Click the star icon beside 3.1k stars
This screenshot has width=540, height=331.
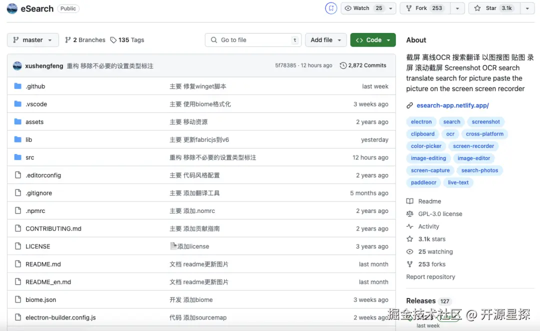click(409, 239)
